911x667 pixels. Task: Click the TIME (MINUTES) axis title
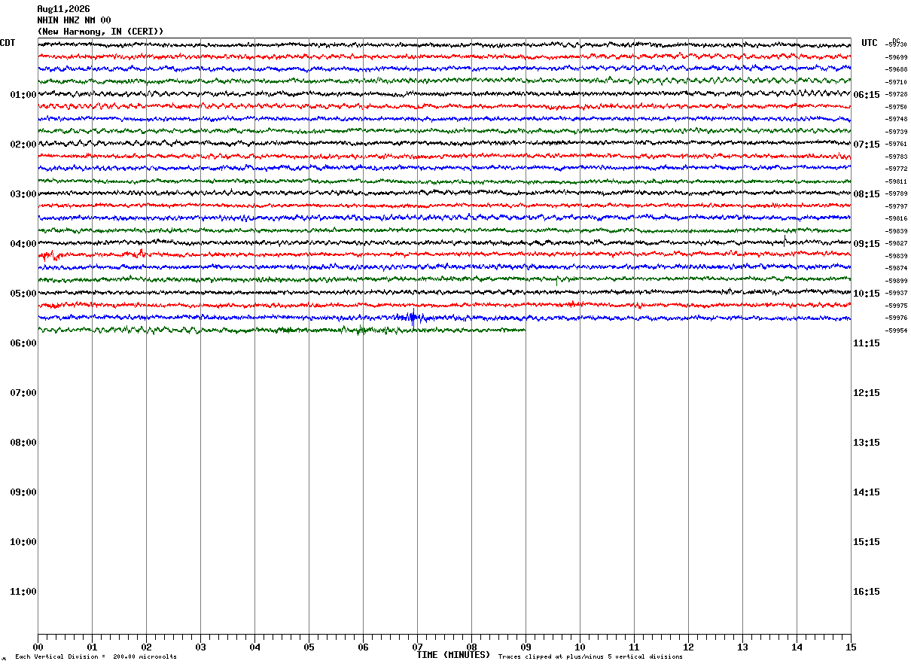(x=453, y=655)
